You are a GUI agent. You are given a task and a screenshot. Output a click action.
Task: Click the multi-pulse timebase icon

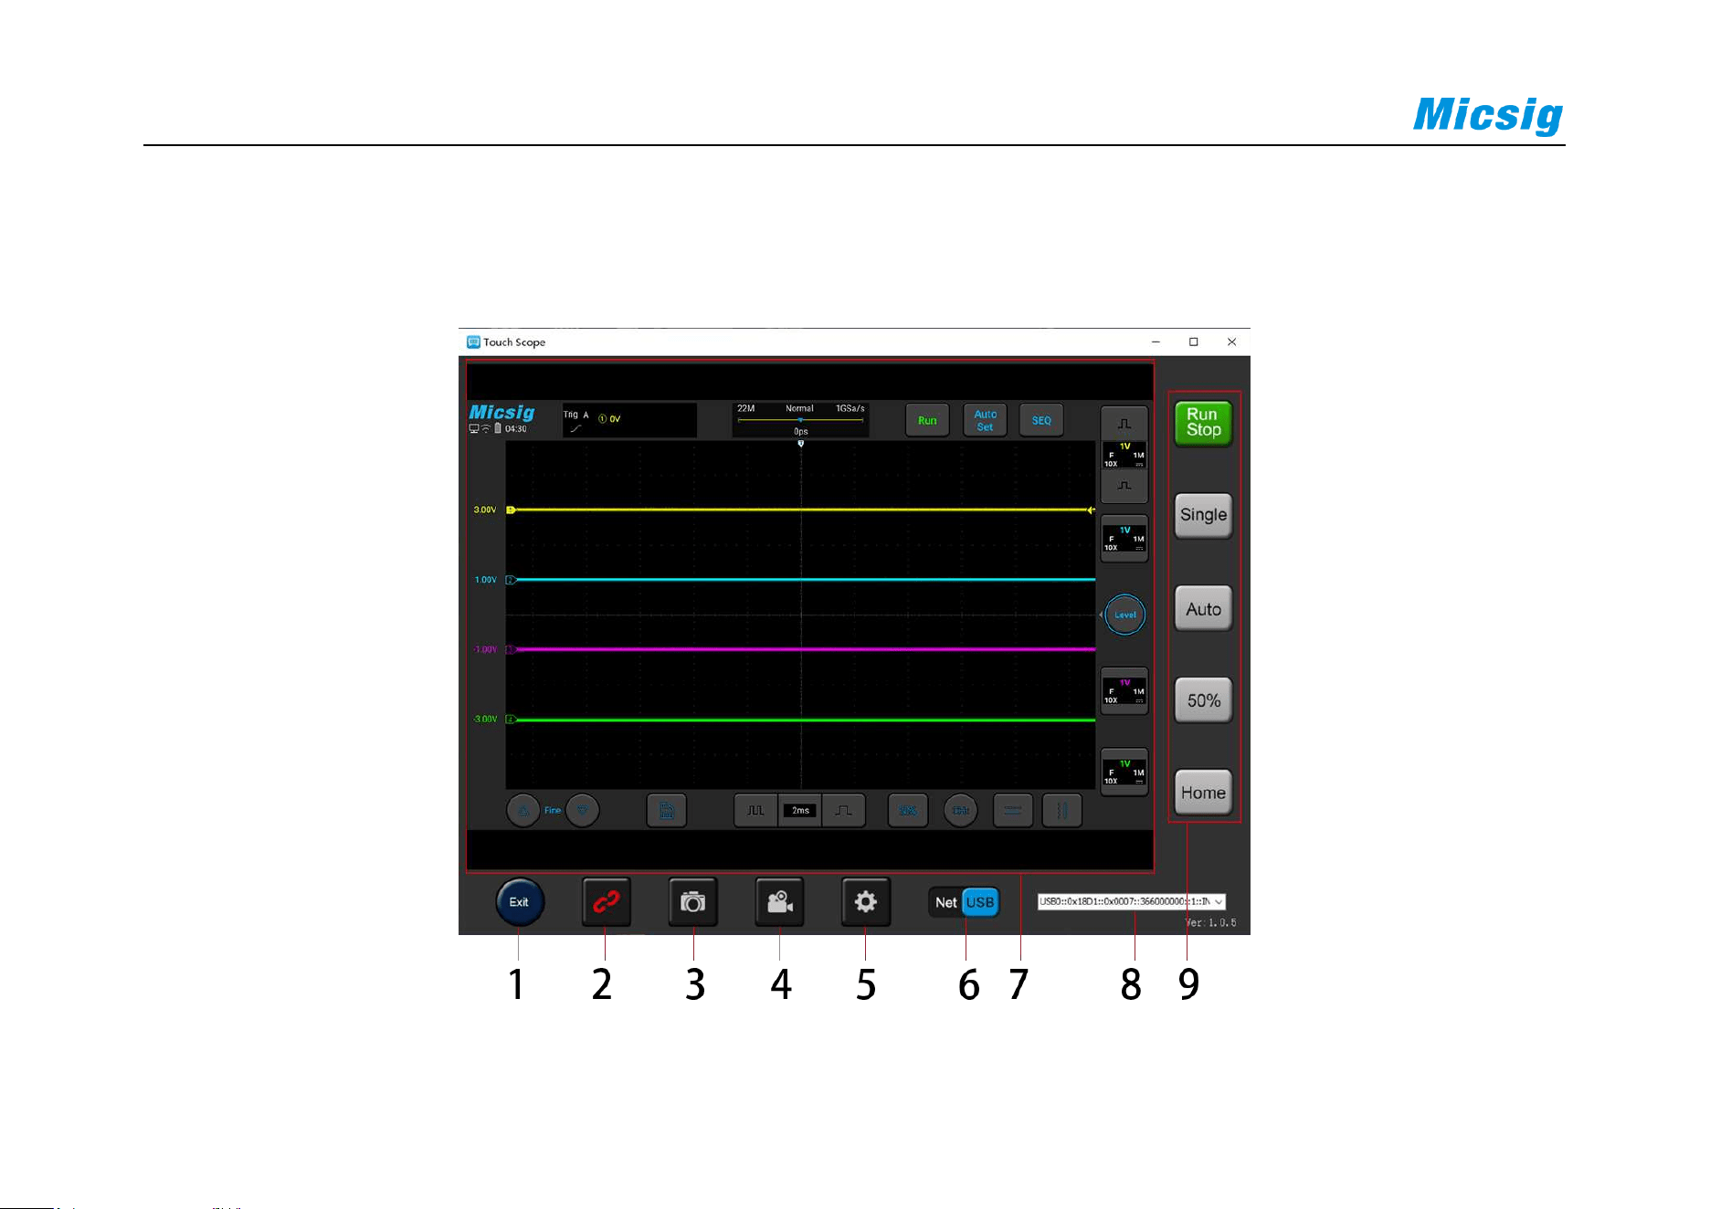pos(755,810)
